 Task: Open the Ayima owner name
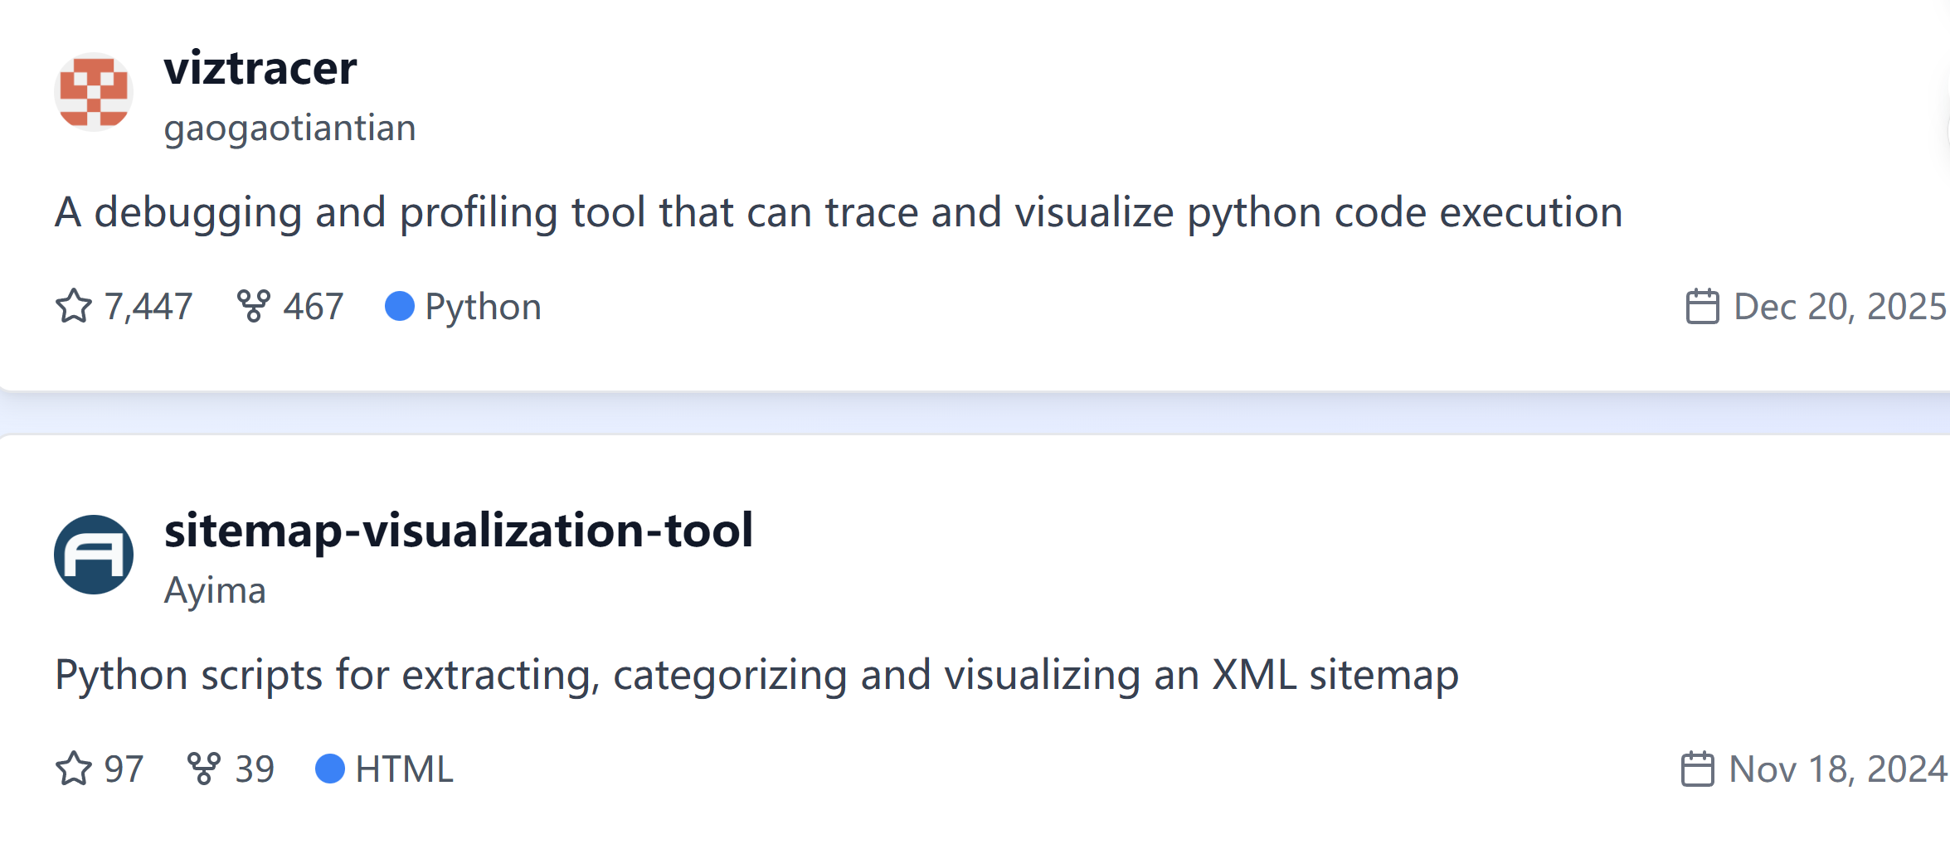click(x=215, y=591)
